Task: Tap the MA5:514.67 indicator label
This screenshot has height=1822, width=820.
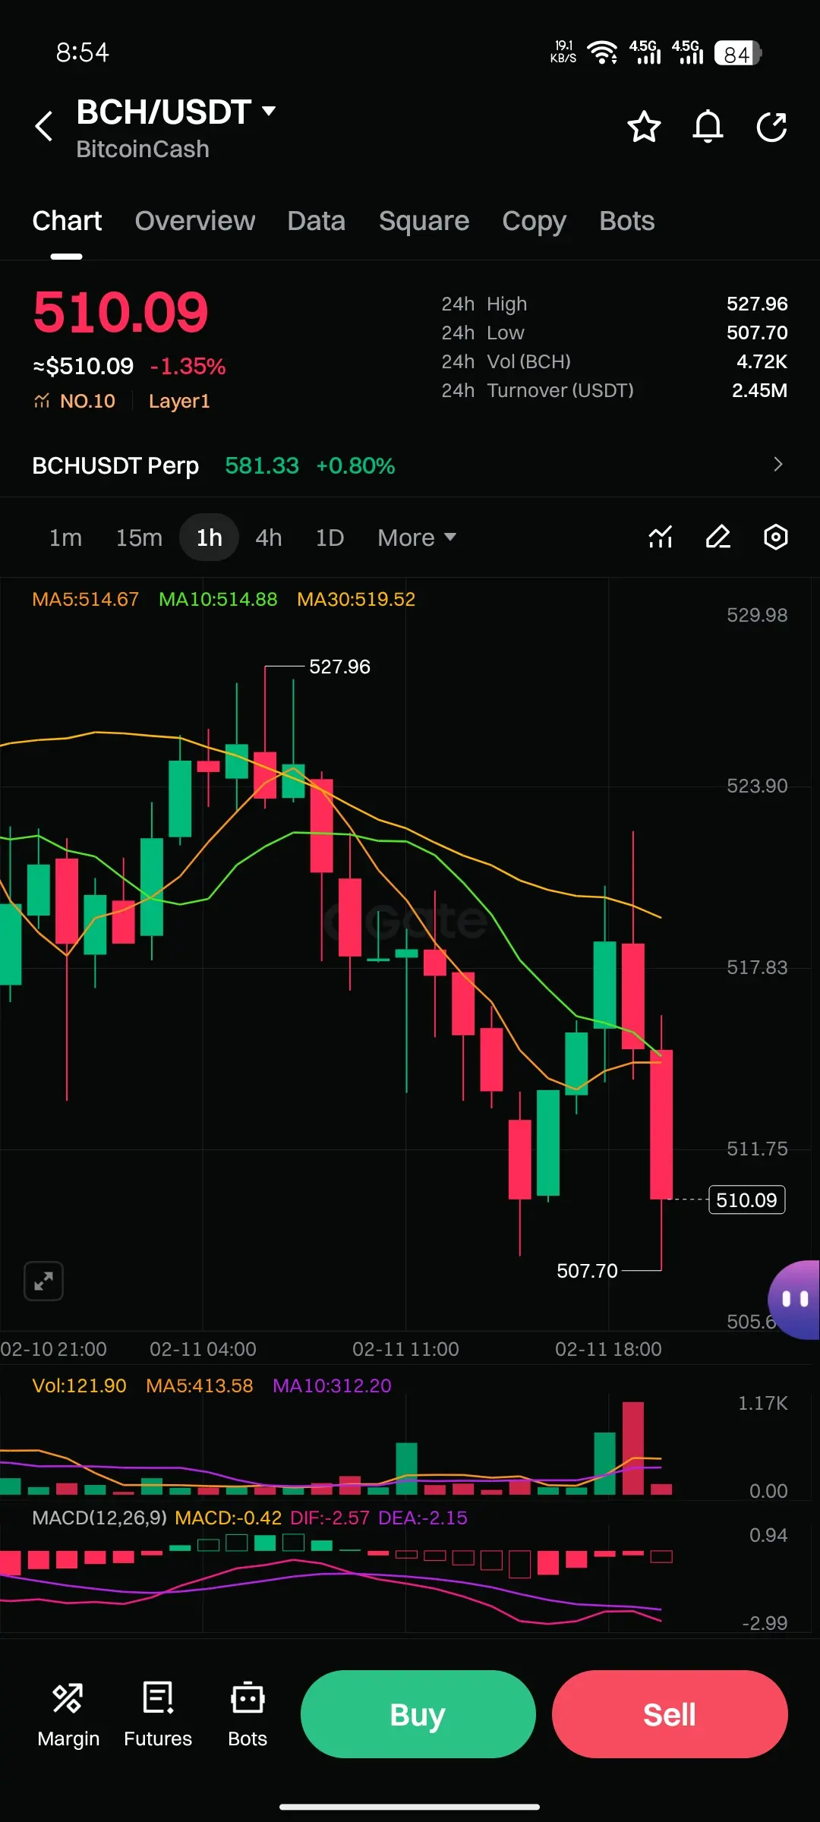Action: point(86,599)
